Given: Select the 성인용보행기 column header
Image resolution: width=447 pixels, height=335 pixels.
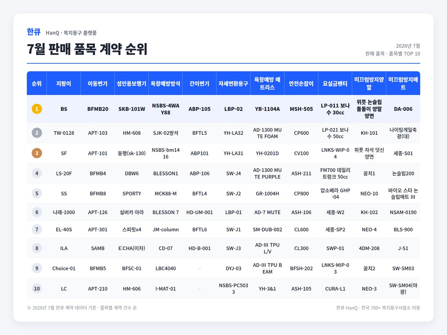Looking at the screenshot, I should [132, 83].
